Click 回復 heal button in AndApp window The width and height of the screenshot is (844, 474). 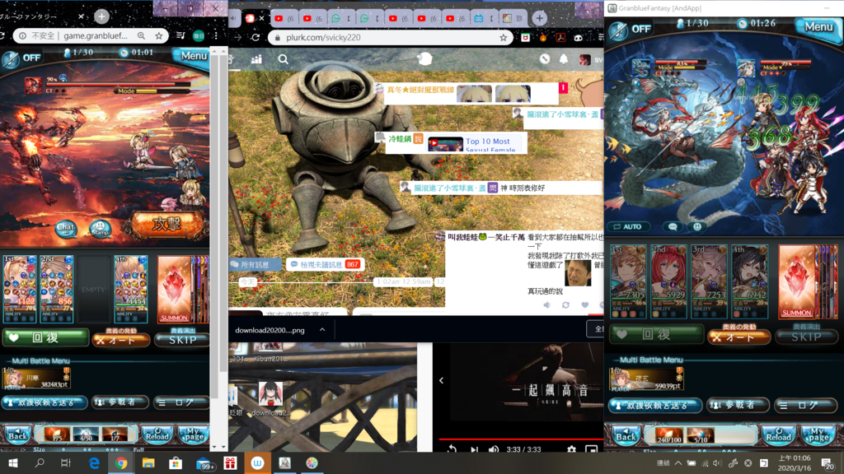(x=657, y=334)
